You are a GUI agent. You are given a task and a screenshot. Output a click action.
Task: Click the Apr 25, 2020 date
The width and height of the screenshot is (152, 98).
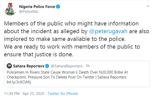33,94
